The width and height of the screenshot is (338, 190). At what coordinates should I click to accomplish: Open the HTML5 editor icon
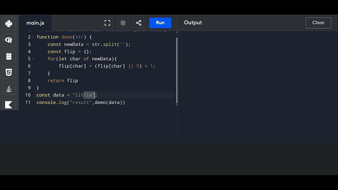[x=9, y=72]
